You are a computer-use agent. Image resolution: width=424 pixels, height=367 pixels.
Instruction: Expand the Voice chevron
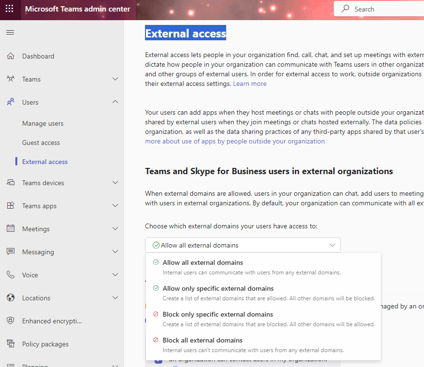tap(115, 274)
